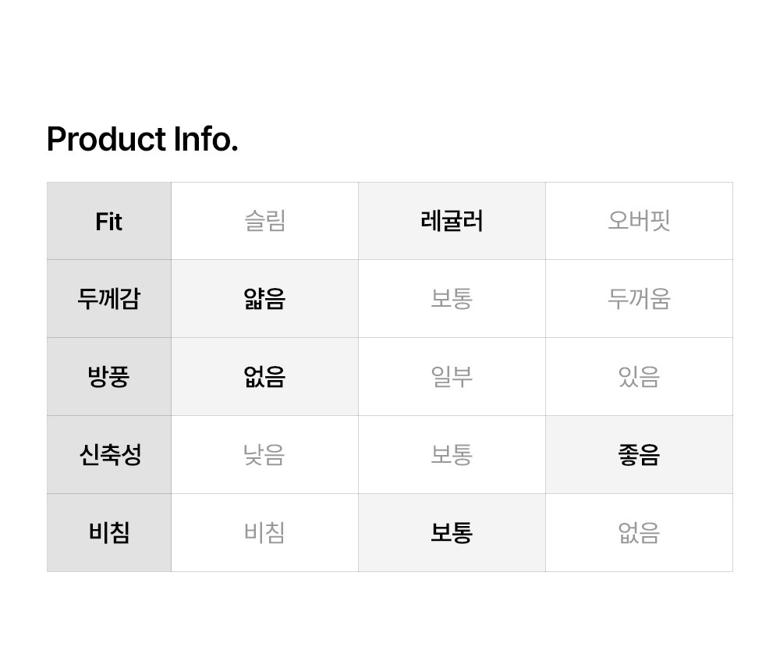This screenshot has height=647, width=780.
Task: Click the 방풍 row header
Action: point(109,377)
